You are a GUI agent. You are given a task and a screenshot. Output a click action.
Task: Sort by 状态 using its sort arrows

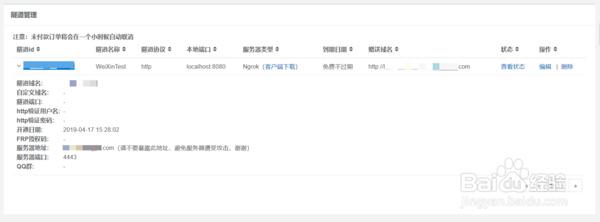pos(517,49)
